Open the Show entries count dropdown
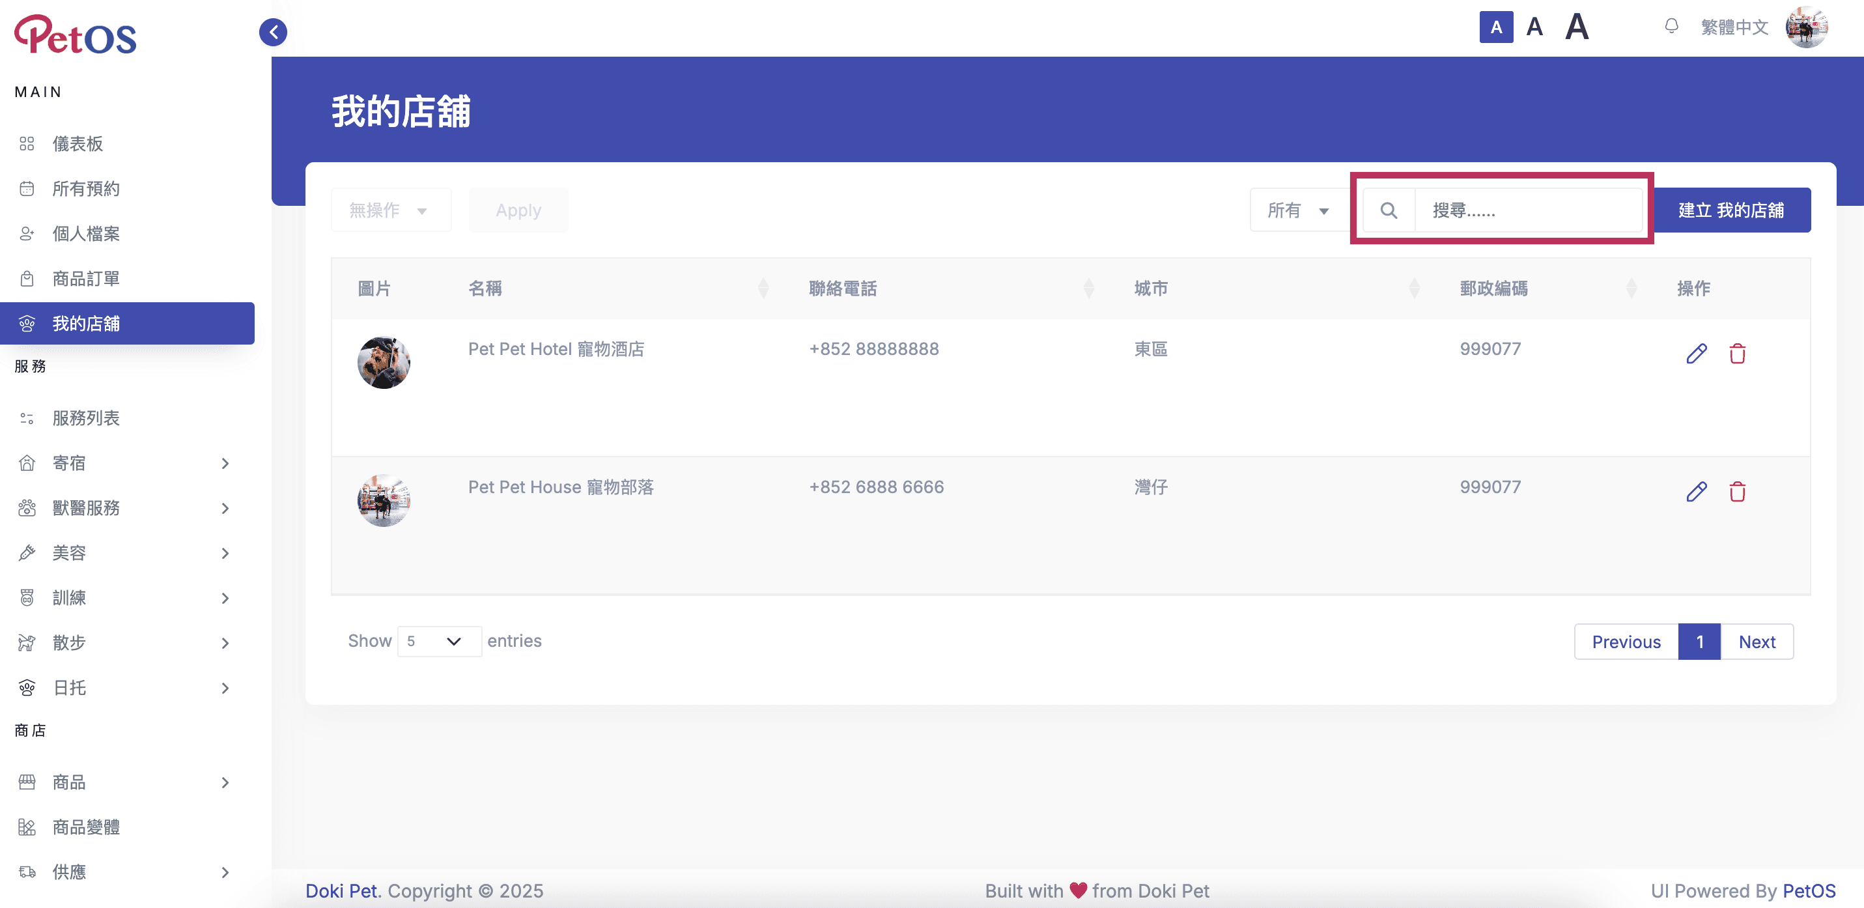The width and height of the screenshot is (1864, 908). click(439, 641)
